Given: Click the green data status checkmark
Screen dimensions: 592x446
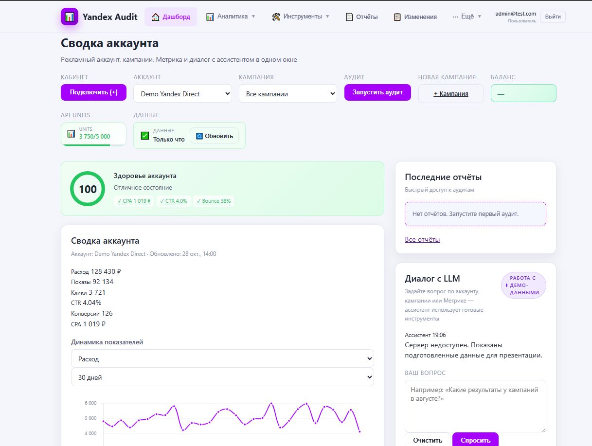Looking at the screenshot, I should coord(144,136).
